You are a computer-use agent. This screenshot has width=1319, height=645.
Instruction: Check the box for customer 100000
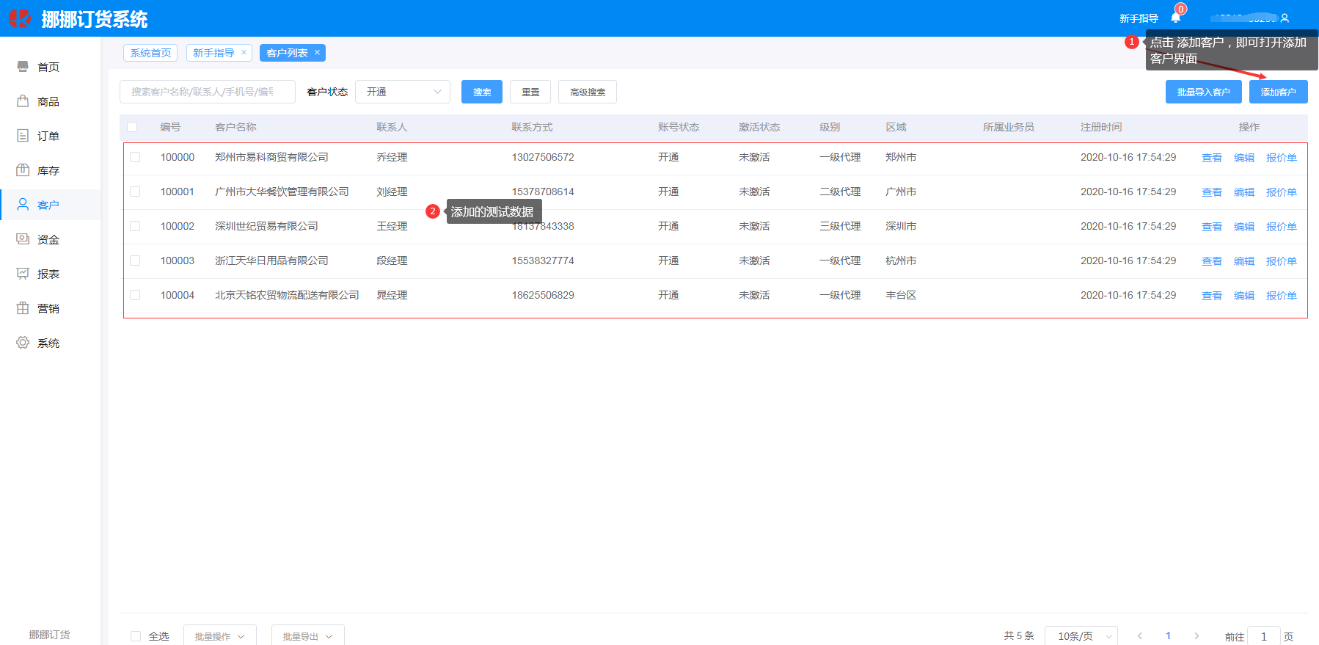135,157
